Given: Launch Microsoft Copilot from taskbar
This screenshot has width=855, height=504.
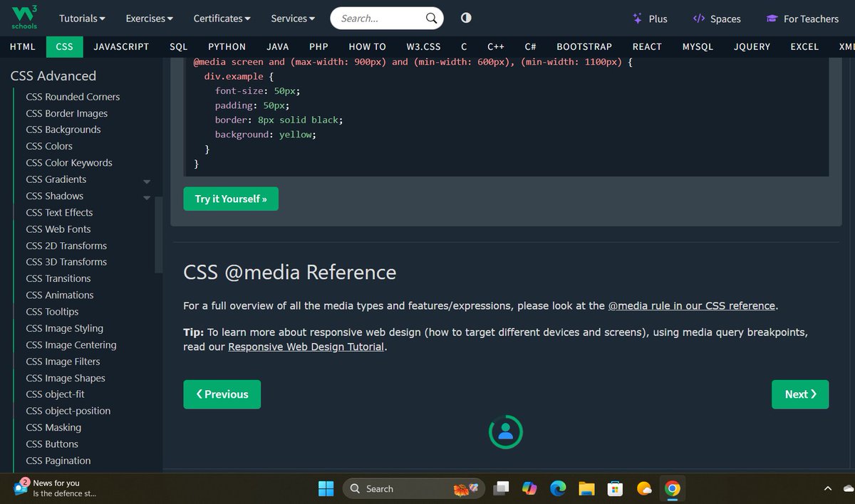Looking at the screenshot, I should [x=529, y=488].
